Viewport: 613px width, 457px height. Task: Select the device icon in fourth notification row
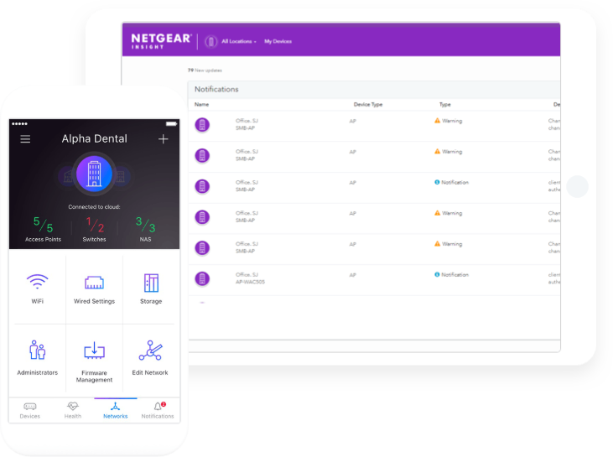pyautogui.click(x=202, y=217)
